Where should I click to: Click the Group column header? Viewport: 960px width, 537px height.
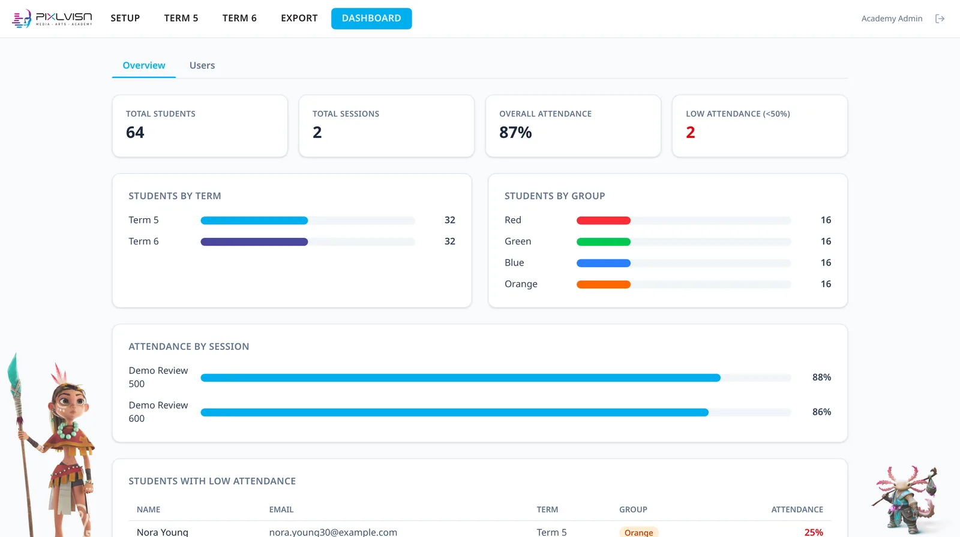click(x=633, y=509)
